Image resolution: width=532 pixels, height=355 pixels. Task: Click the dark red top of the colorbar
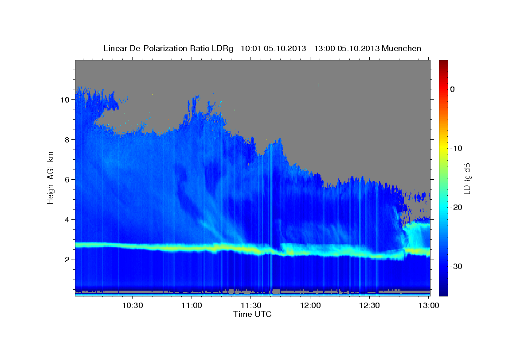coord(443,63)
